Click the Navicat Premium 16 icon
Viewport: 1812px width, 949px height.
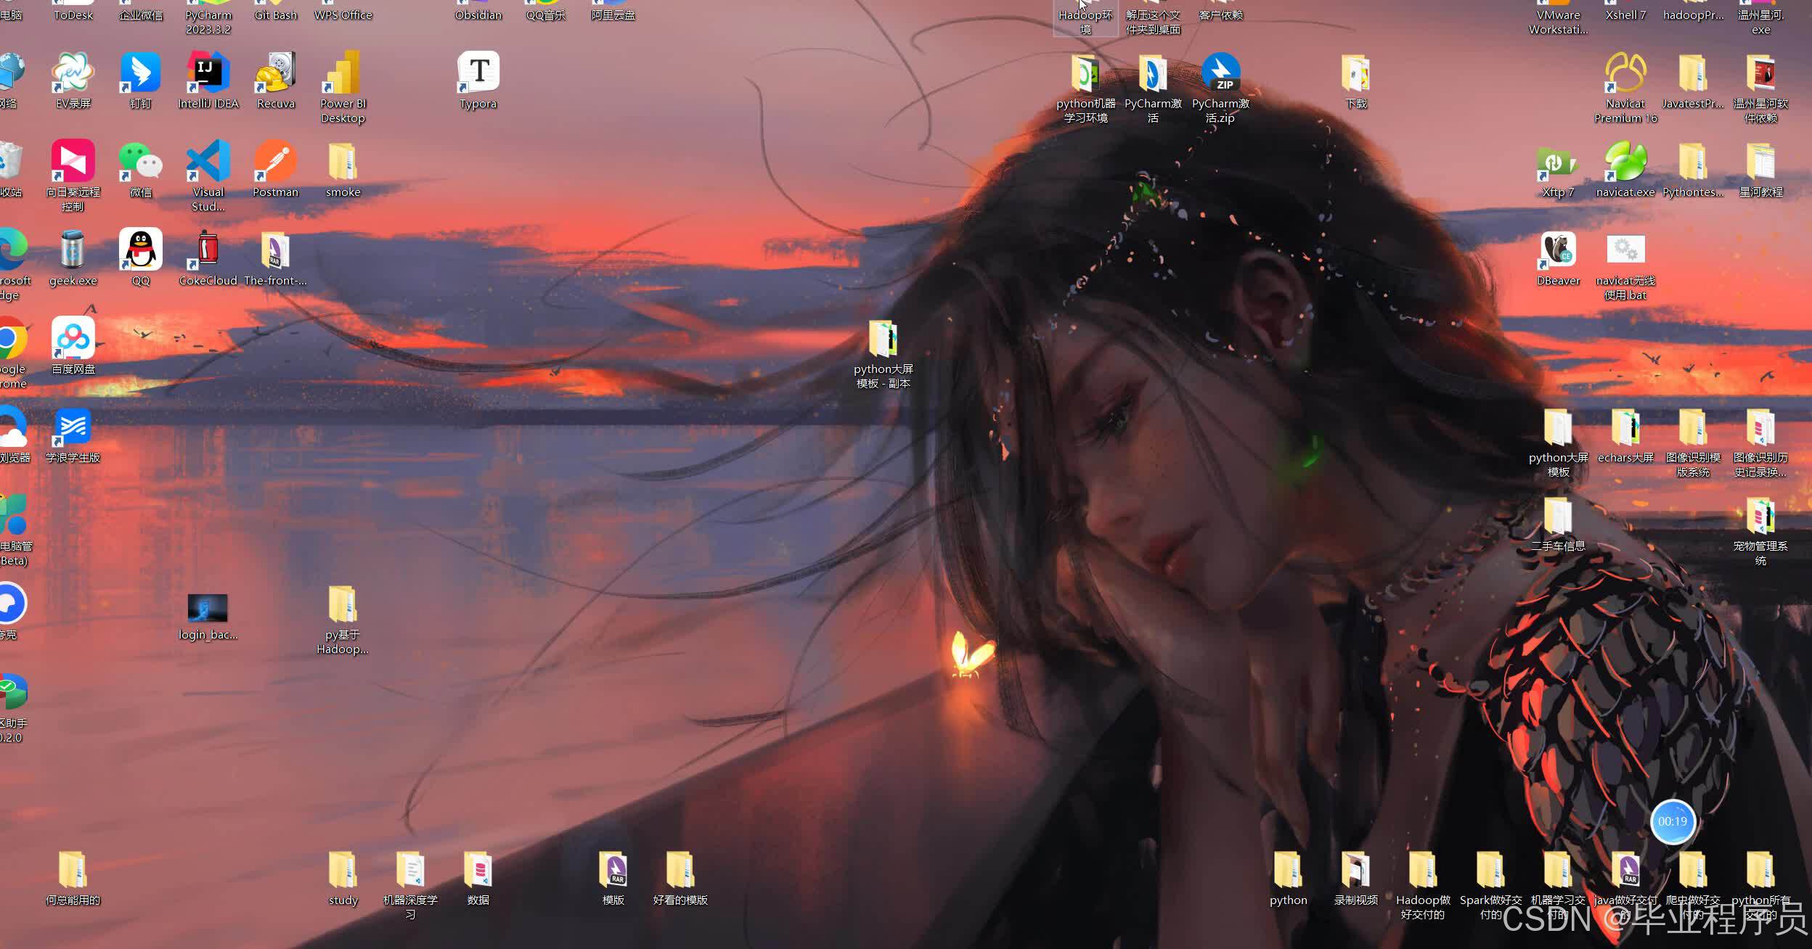1625,73
